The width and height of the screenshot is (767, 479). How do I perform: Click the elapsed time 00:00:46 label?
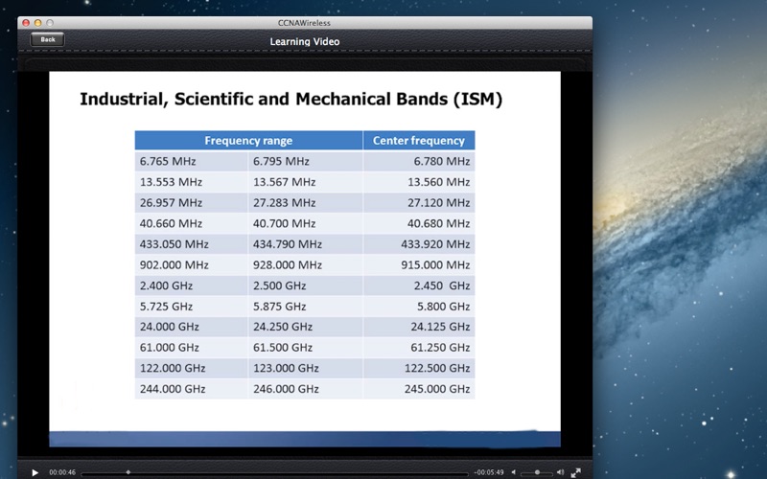[62, 472]
